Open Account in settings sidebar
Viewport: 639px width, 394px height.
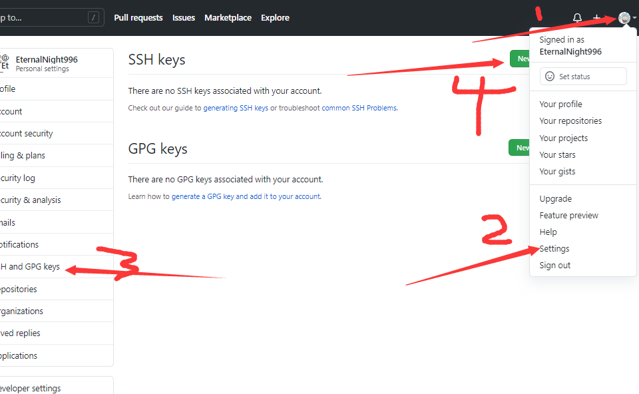coord(57,111)
